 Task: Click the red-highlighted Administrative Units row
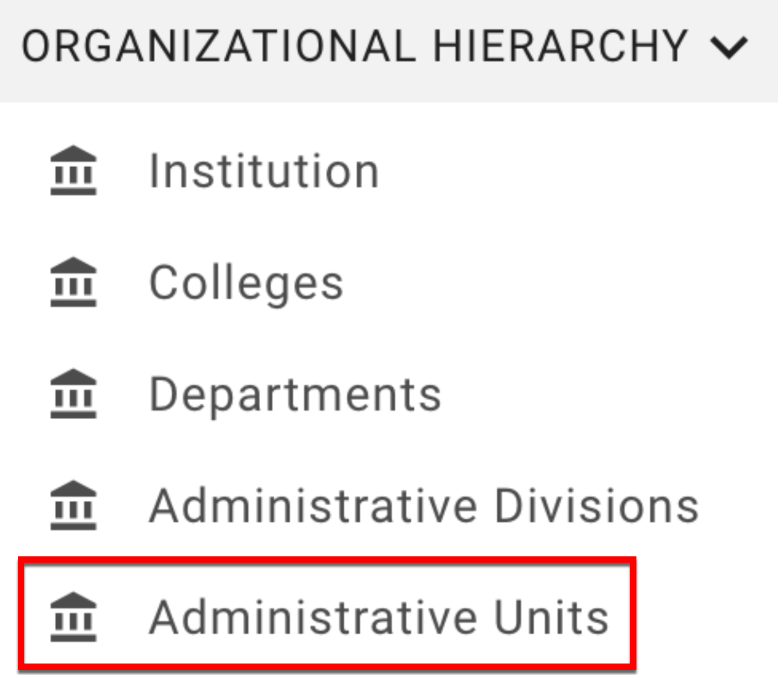(x=327, y=614)
